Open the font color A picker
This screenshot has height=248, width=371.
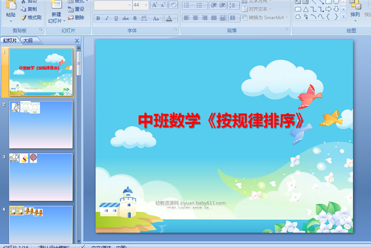(171, 18)
